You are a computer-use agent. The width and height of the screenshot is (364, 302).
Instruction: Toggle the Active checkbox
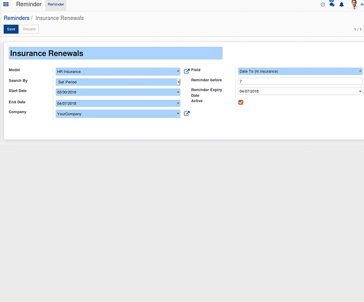click(x=241, y=102)
